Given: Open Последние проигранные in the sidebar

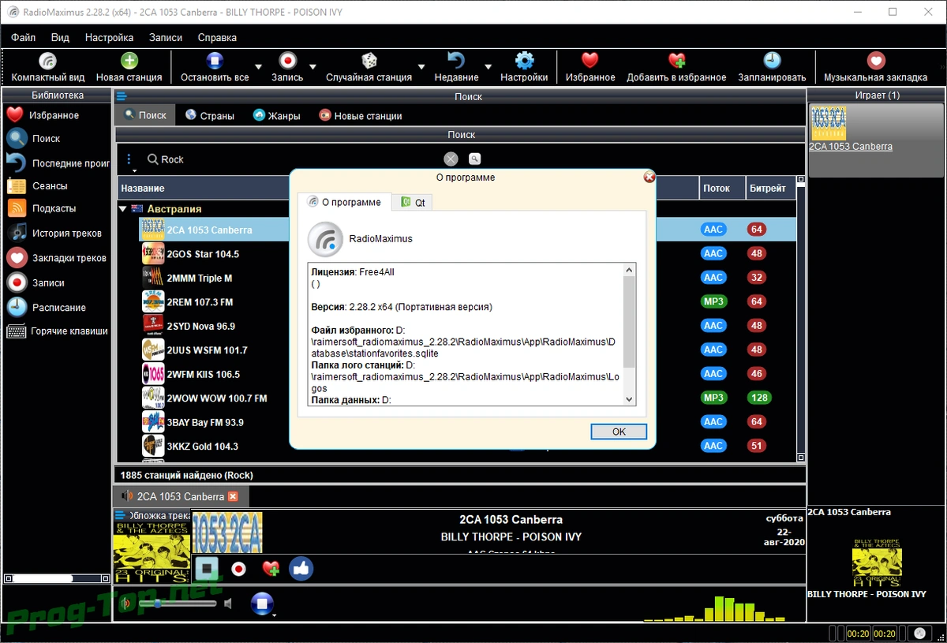Looking at the screenshot, I should [57, 163].
